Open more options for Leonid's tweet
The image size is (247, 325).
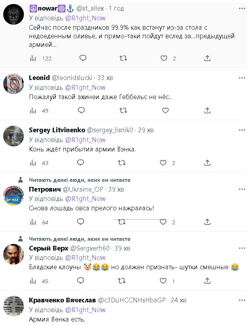(242, 78)
